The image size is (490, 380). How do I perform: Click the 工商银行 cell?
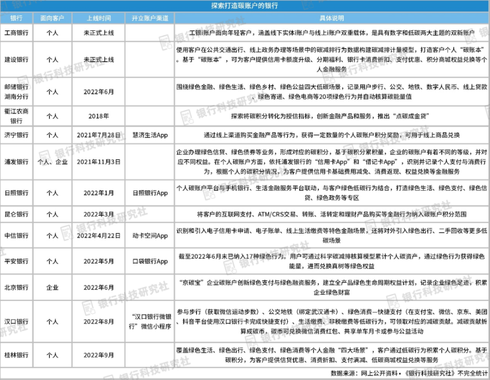(16, 32)
